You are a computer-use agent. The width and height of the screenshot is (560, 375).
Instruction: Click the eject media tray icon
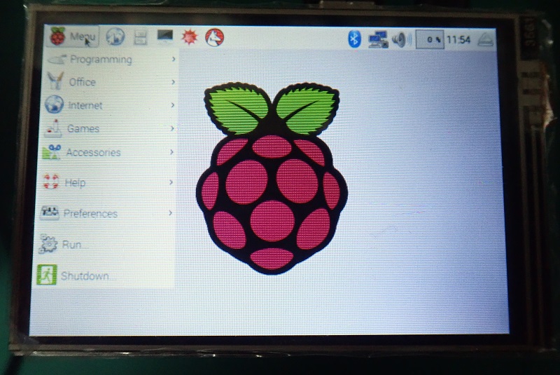click(x=485, y=39)
